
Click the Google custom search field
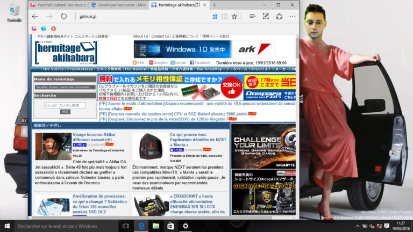[65, 105]
